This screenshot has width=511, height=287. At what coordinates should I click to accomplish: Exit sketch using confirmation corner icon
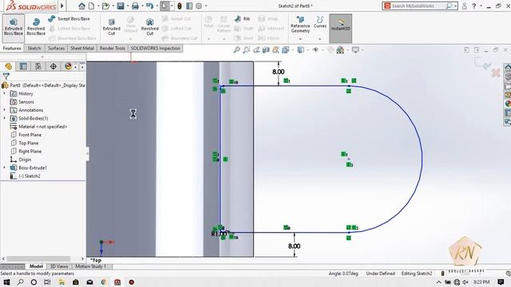pos(482,64)
